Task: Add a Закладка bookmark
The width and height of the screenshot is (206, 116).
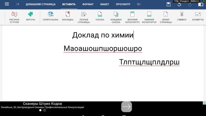Action: tap(68, 16)
